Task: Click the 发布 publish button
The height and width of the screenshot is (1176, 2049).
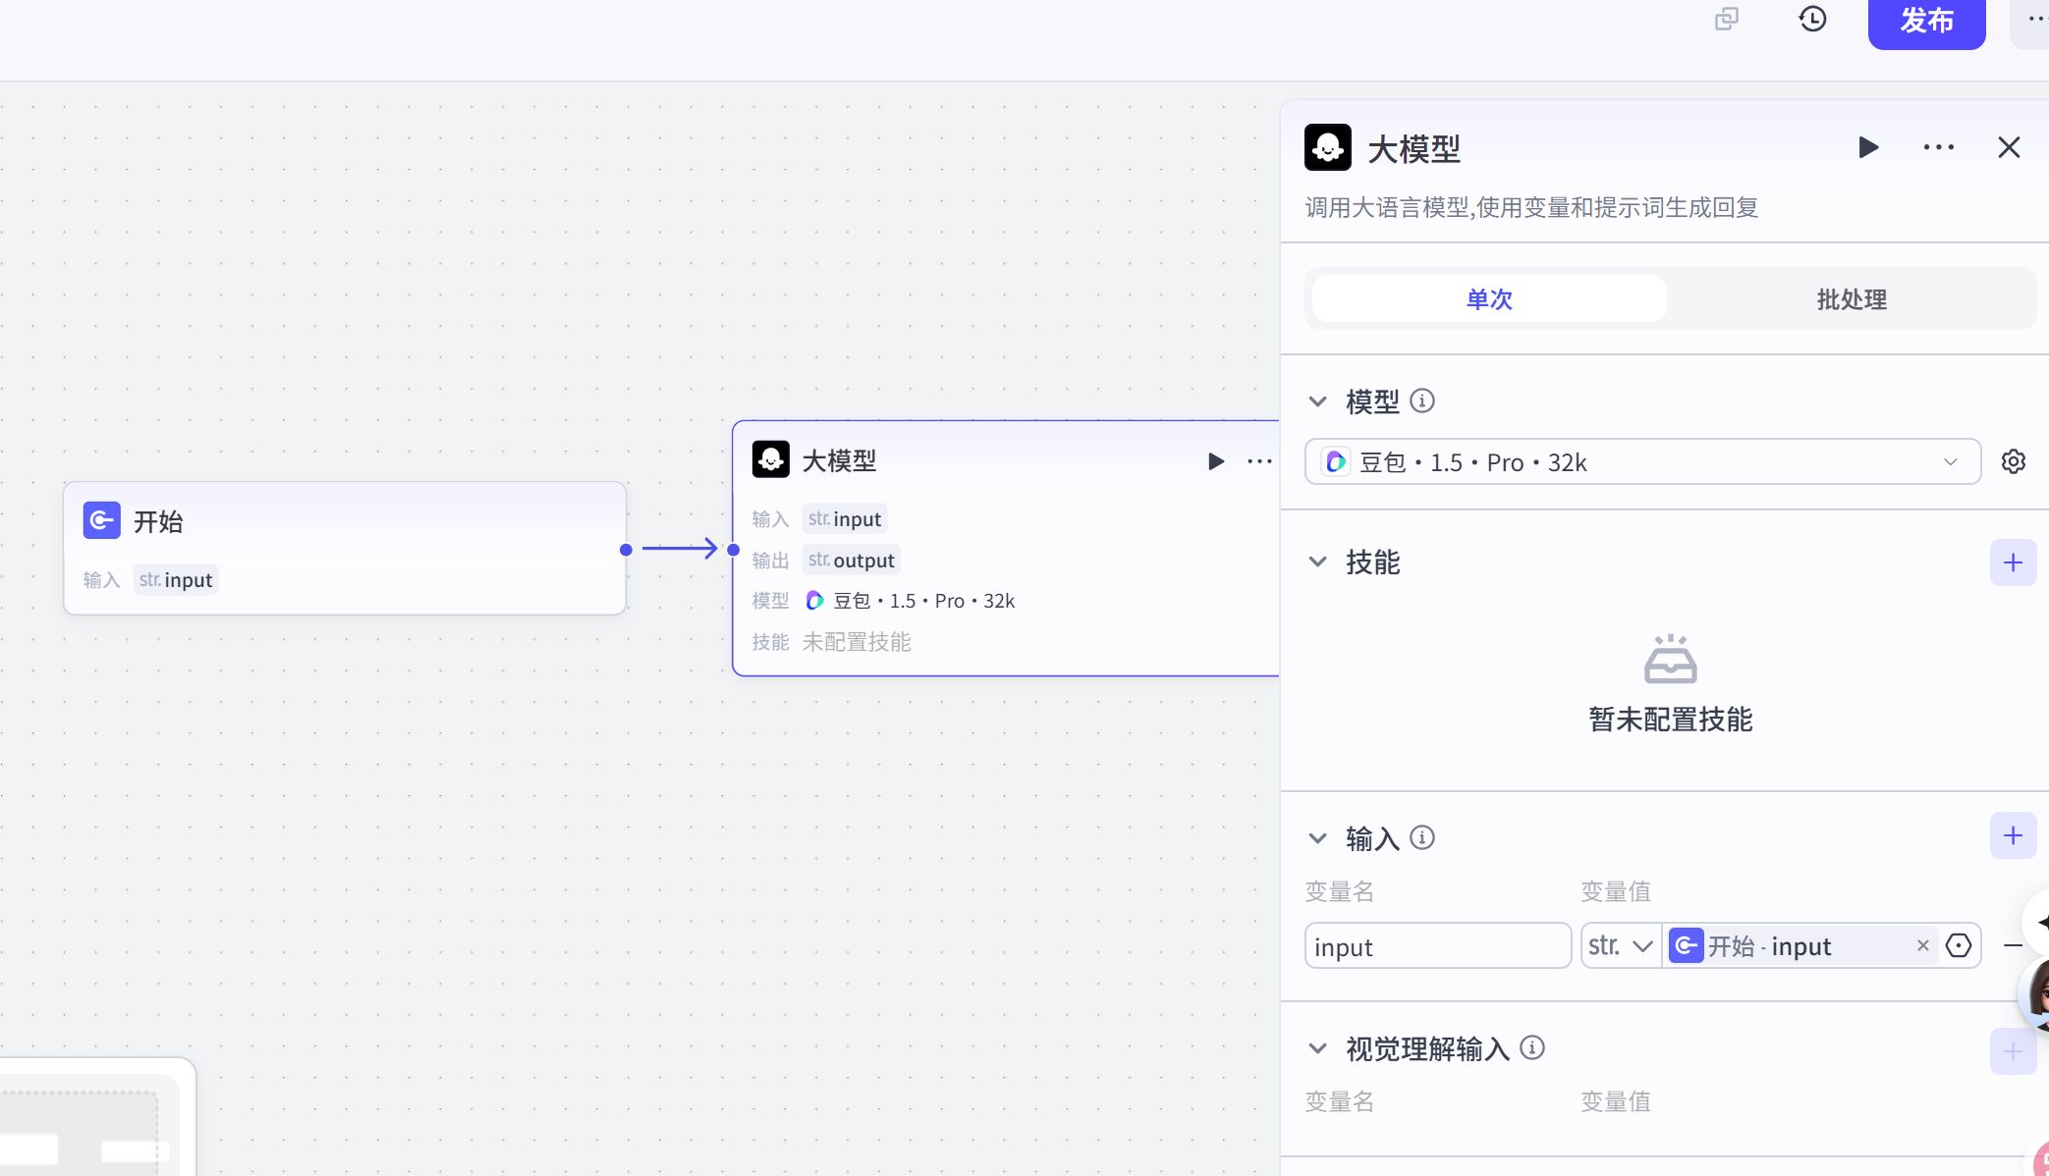Action: [x=1925, y=22]
